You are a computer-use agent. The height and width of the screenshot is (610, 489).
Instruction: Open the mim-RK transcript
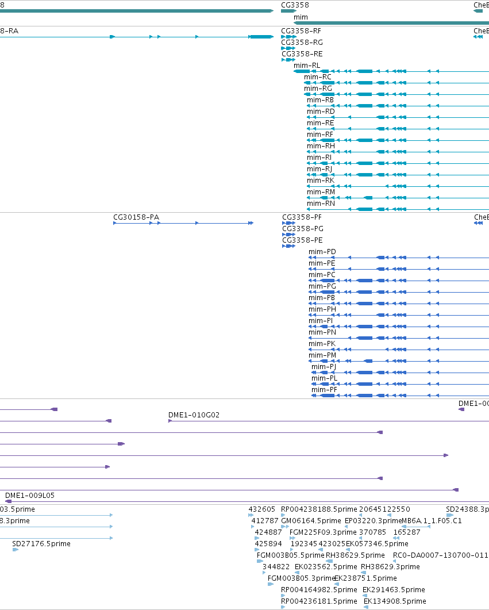(x=320, y=180)
